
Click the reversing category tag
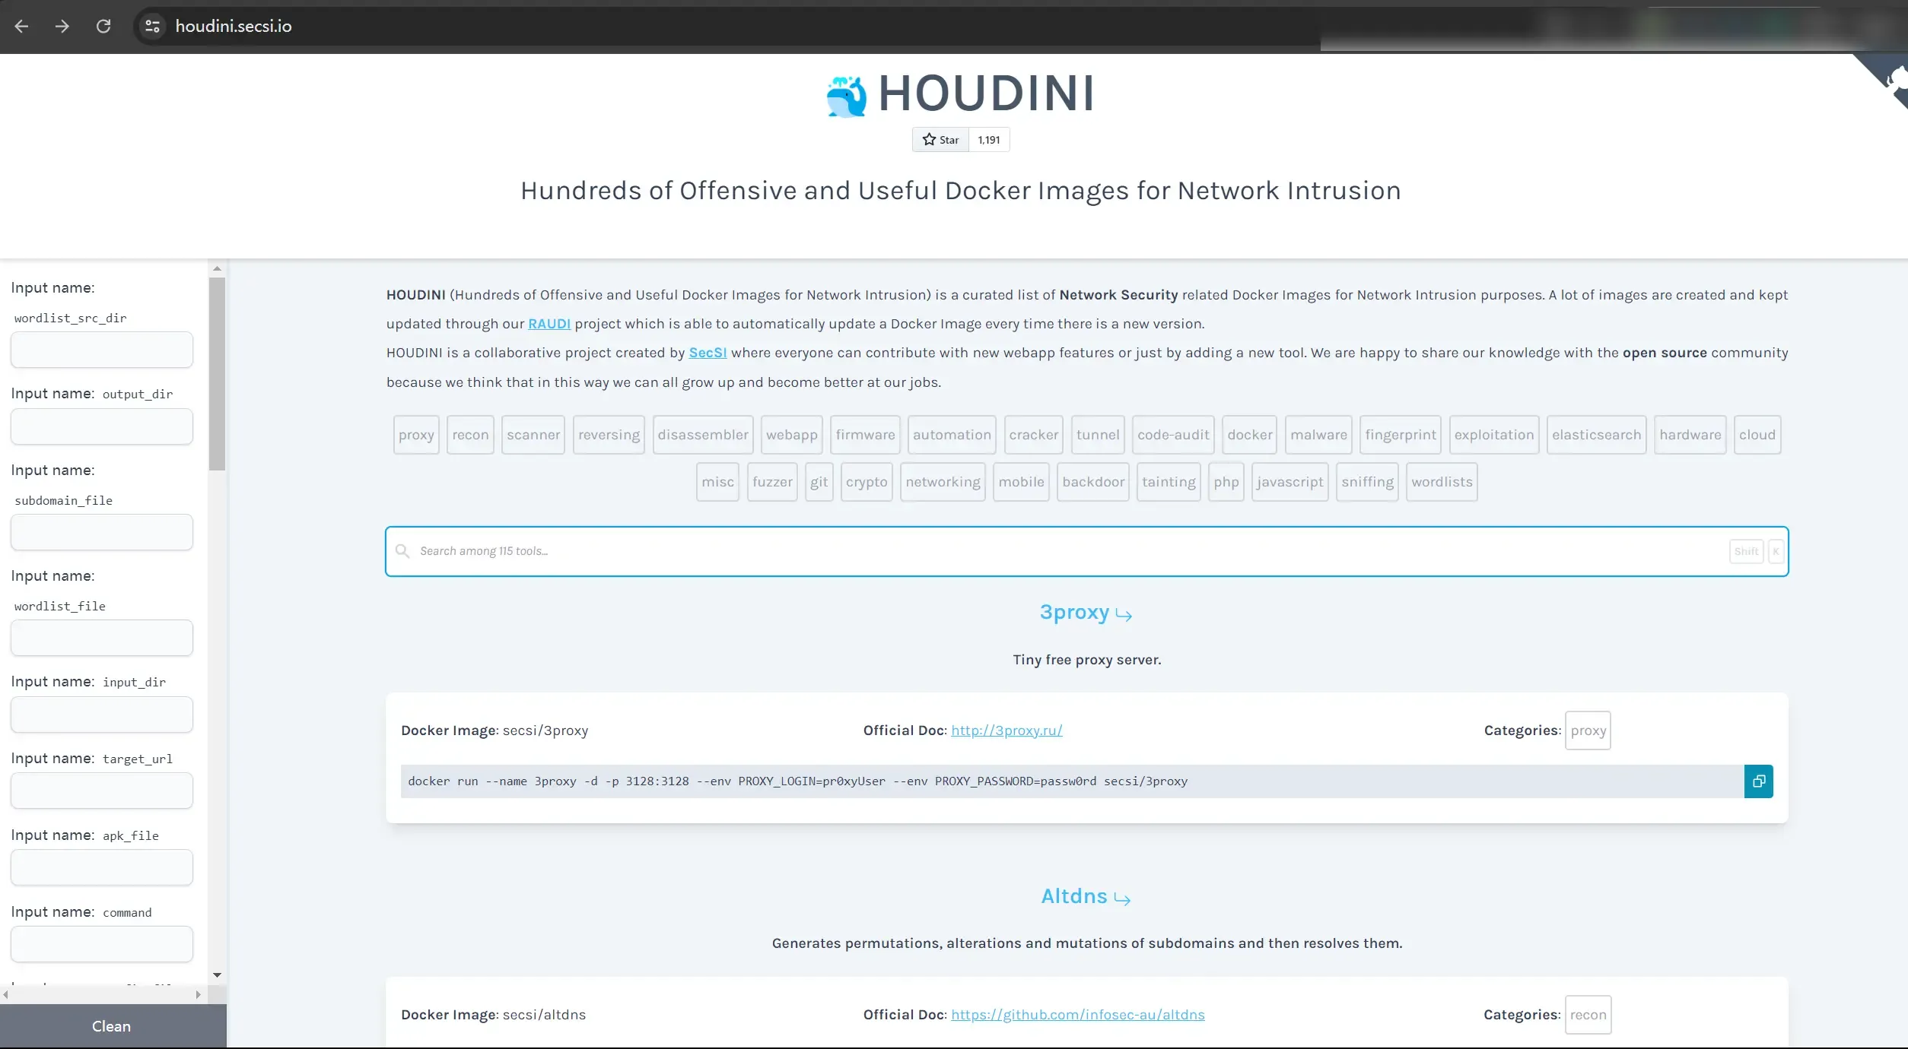click(x=608, y=433)
